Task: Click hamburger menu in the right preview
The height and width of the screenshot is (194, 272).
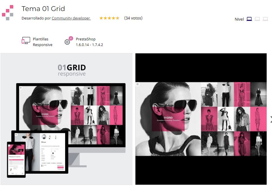Action: pyautogui.click(x=138, y=84)
